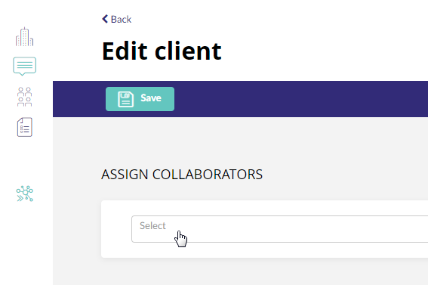Open the people group icon in sidebar
The width and height of the screenshot is (428, 285).
click(25, 97)
